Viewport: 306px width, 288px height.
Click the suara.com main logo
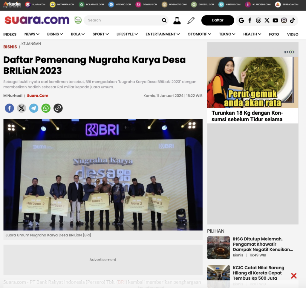[37, 20]
